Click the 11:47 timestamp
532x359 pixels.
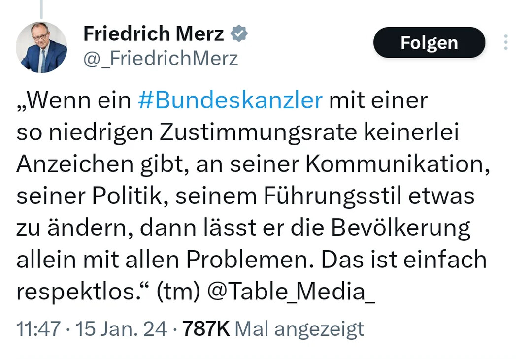38,329
